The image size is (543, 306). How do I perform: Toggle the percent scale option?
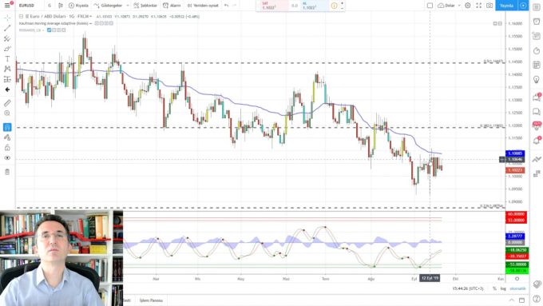[x=494, y=288]
